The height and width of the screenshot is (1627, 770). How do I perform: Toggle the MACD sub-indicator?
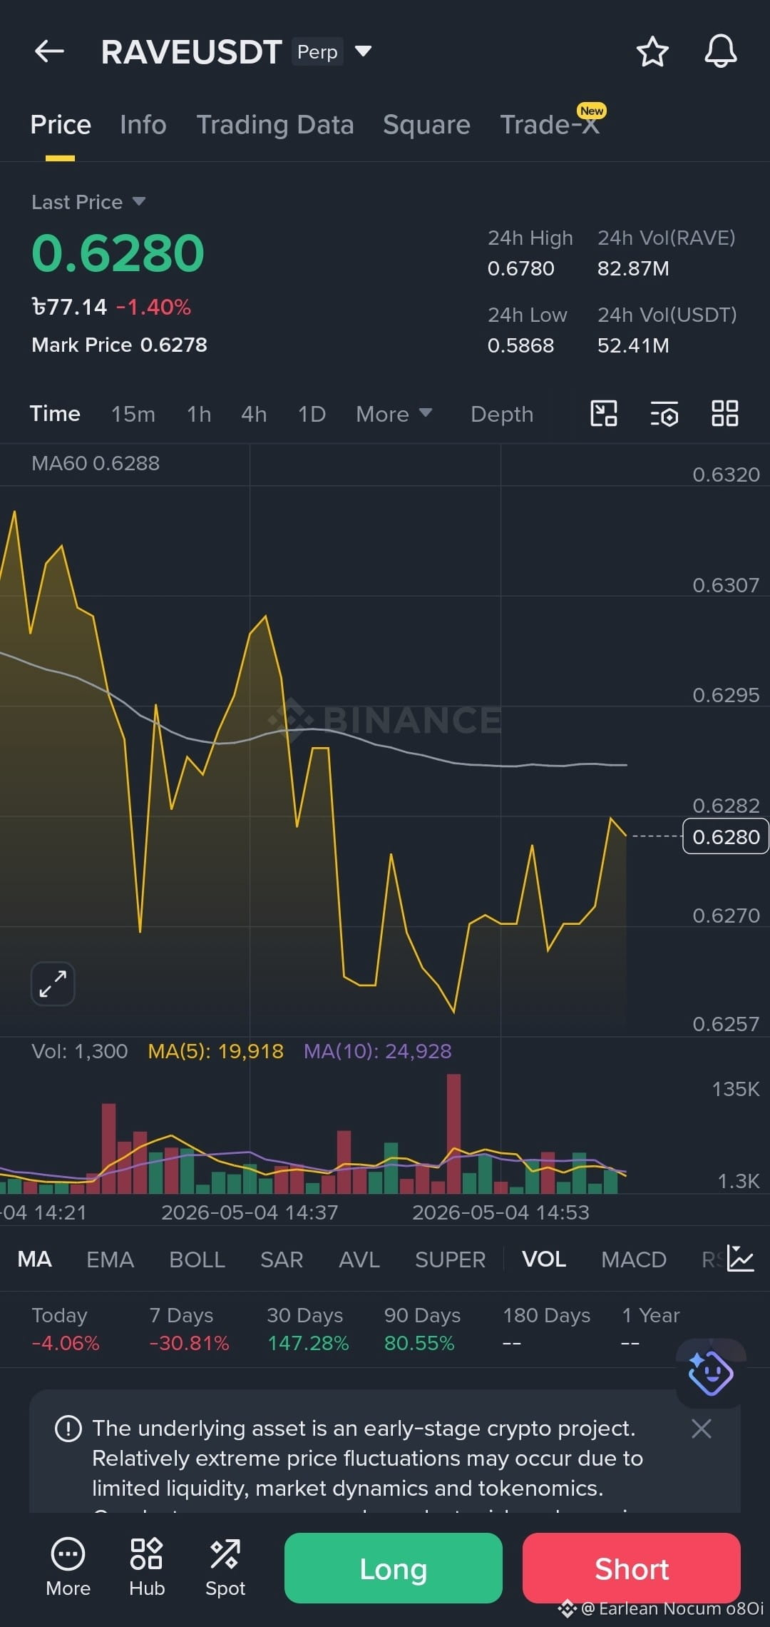[633, 1259]
